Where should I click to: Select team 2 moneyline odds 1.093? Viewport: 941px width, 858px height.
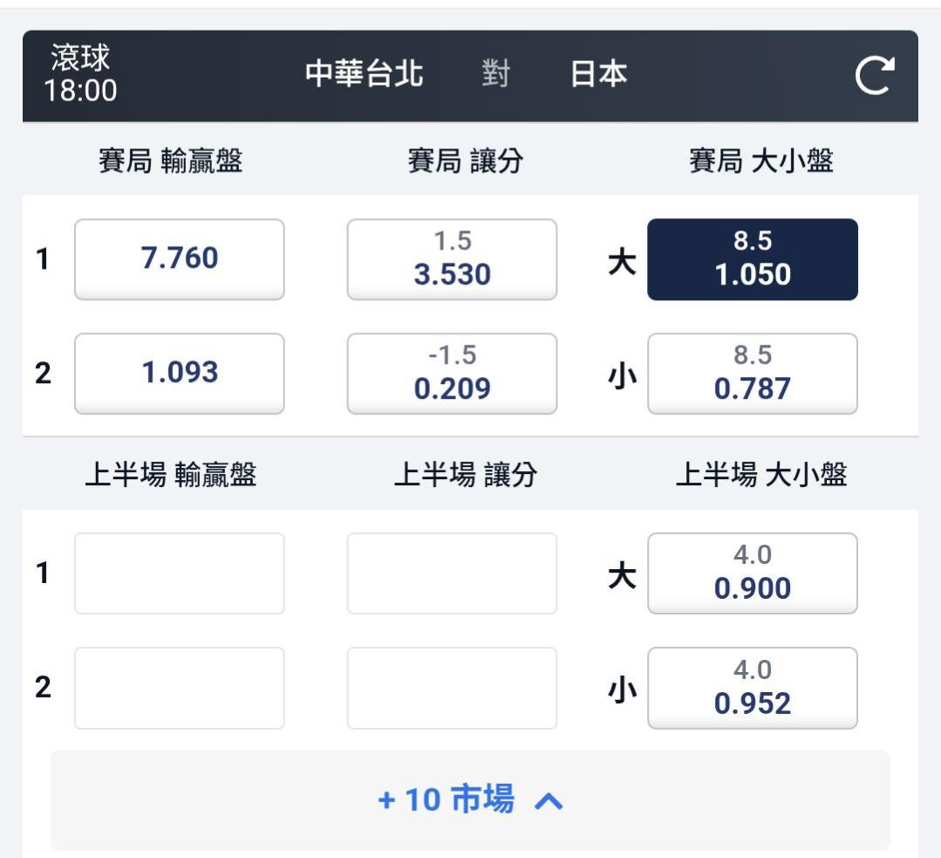[x=180, y=374]
